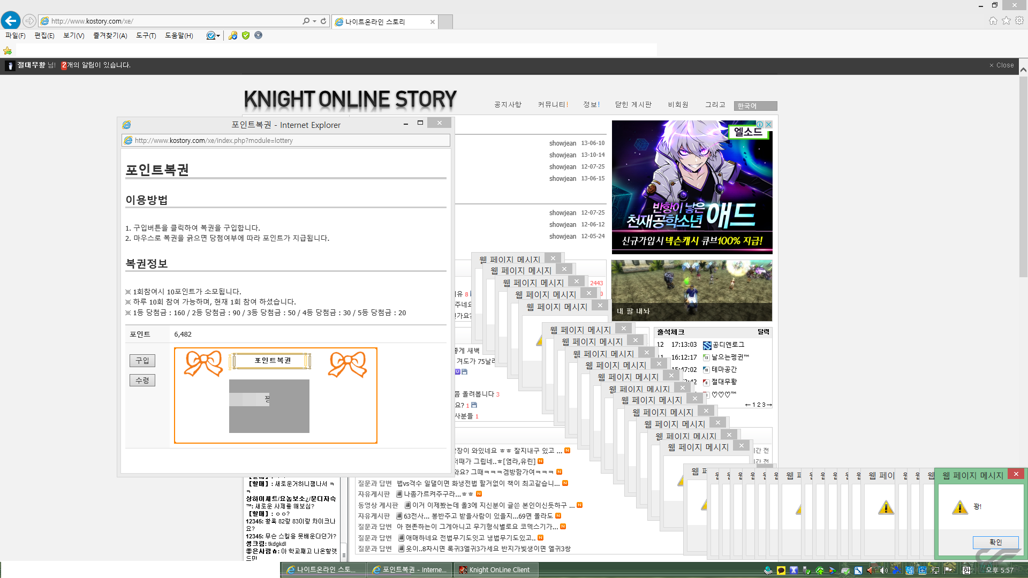Open the action center flag tray icon
Screen dimensions: 1028x578
pyautogui.click(x=948, y=571)
